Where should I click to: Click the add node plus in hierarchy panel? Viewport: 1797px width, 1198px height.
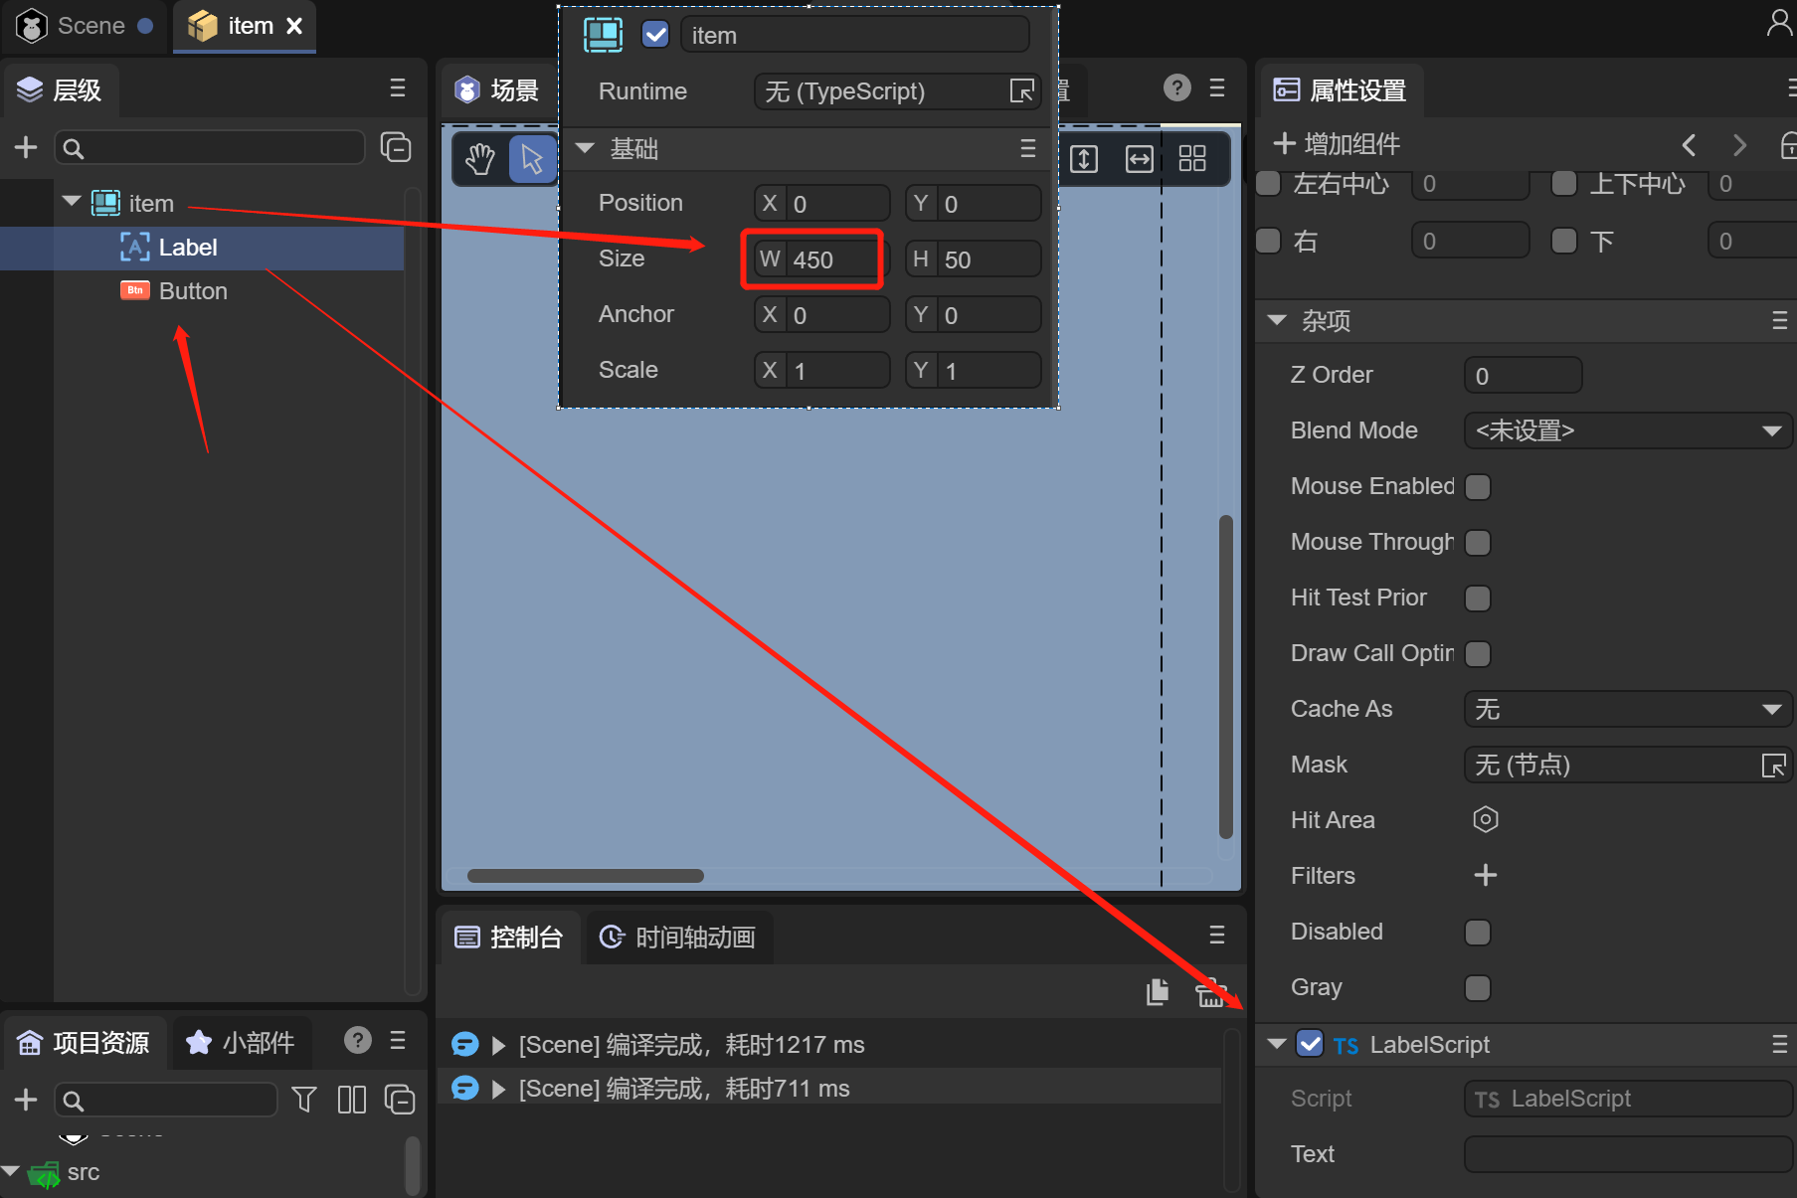pyautogui.click(x=26, y=148)
